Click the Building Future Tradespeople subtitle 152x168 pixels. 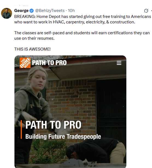[63, 137]
